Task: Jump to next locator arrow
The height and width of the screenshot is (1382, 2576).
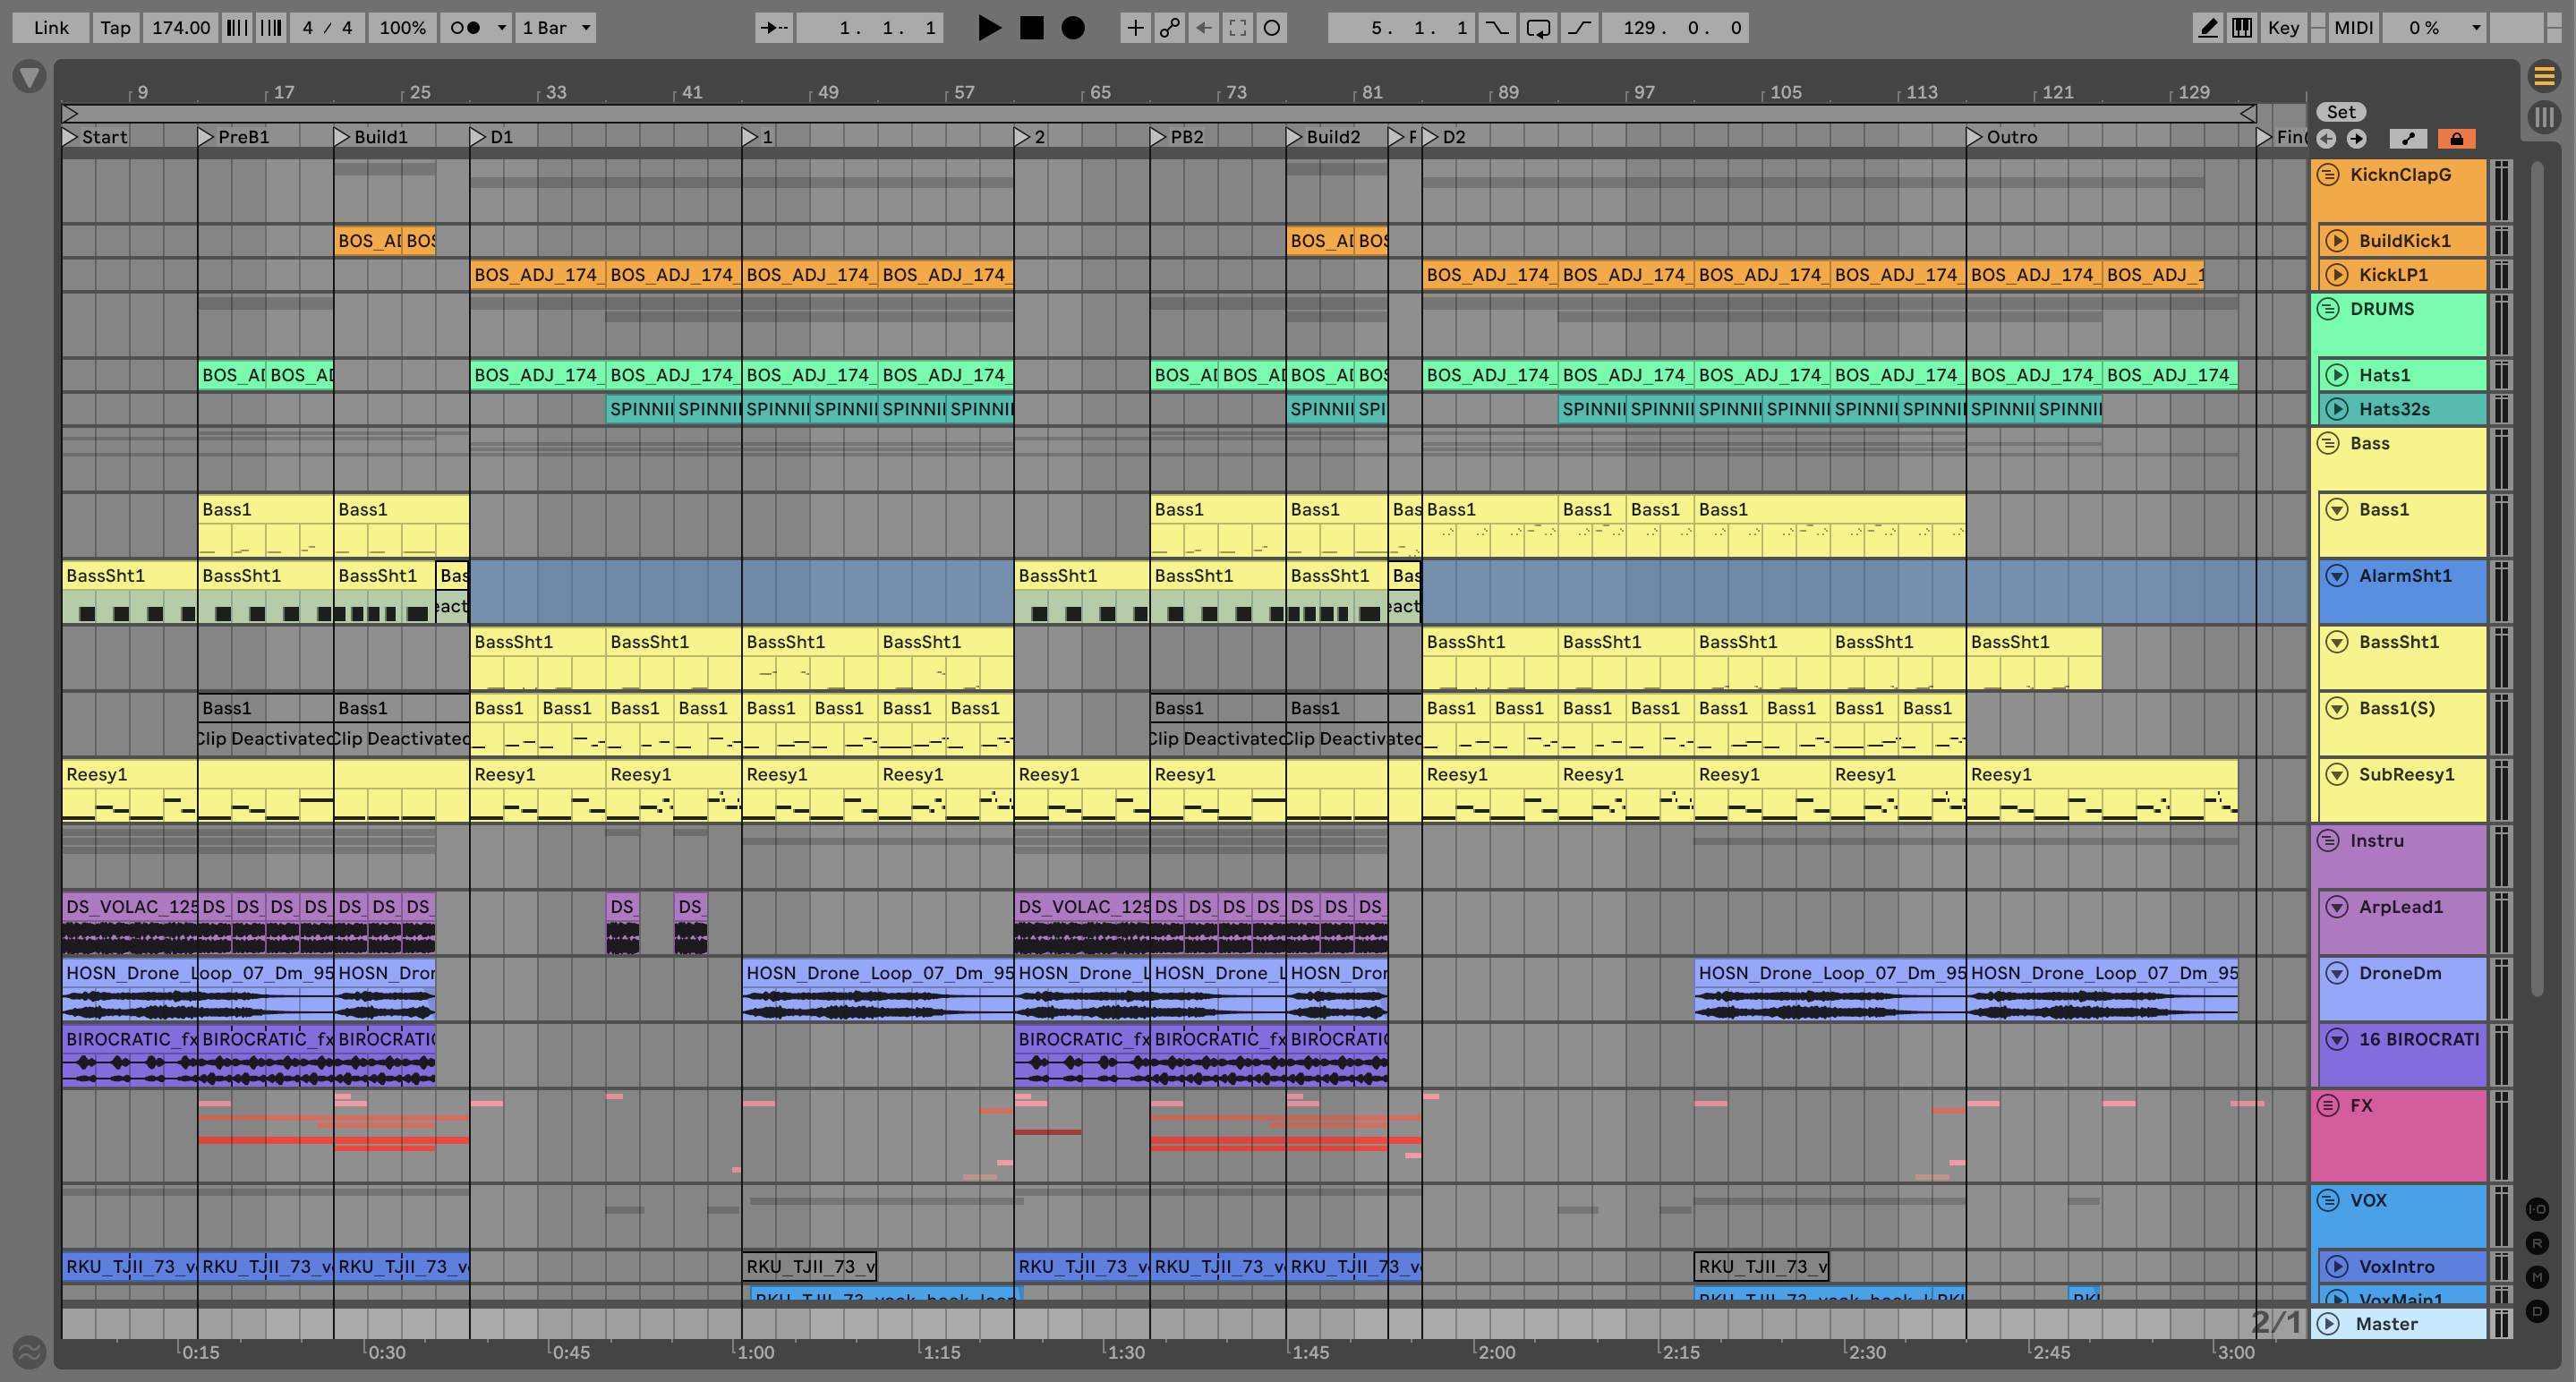Action: click(2357, 139)
